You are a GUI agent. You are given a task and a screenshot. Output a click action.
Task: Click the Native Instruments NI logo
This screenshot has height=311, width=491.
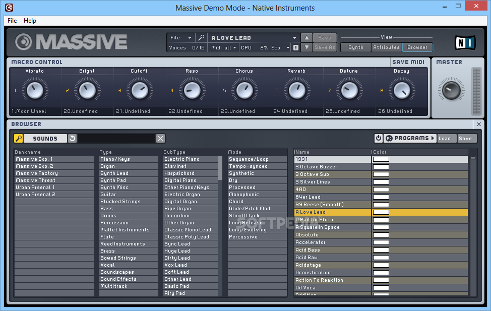point(465,43)
